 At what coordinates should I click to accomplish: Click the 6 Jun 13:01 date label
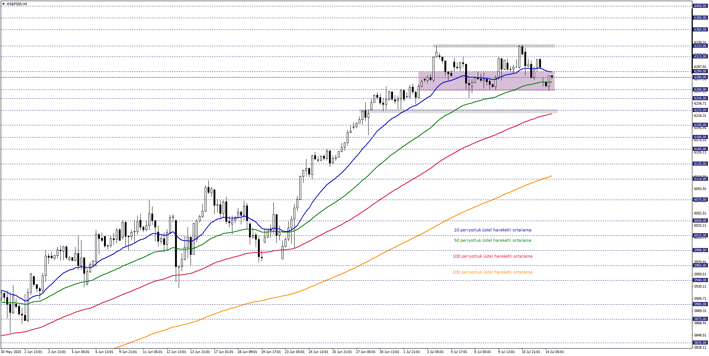point(104,352)
